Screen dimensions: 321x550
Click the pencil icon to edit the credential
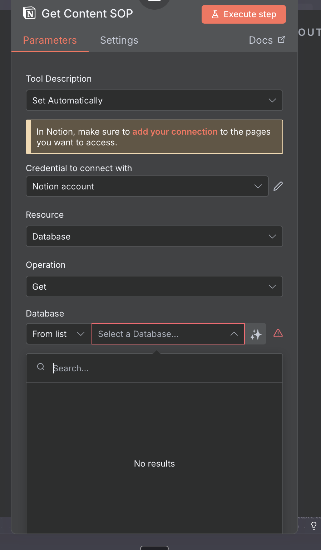tap(278, 186)
